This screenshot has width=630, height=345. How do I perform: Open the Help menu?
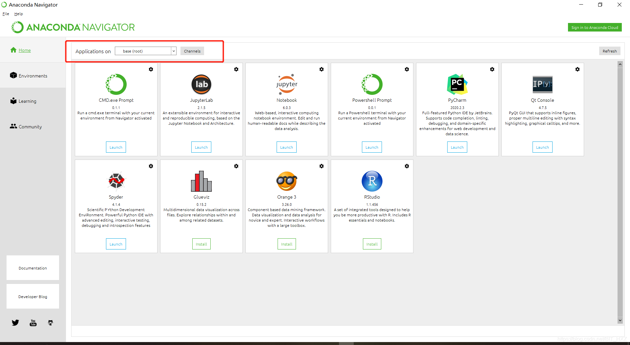click(x=19, y=14)
